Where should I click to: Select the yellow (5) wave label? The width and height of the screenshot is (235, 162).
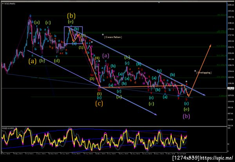pyautogui.click(x=99, y=94)
